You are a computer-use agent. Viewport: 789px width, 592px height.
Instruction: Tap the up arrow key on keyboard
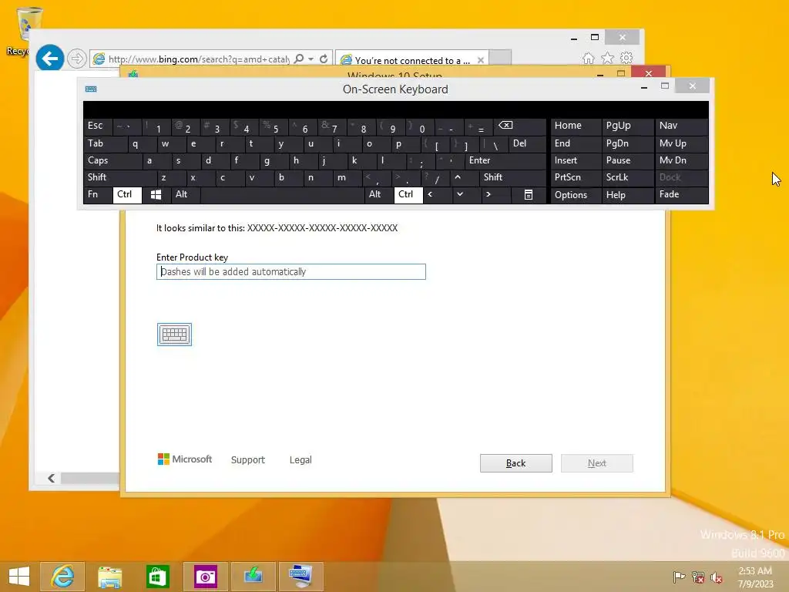458,177
